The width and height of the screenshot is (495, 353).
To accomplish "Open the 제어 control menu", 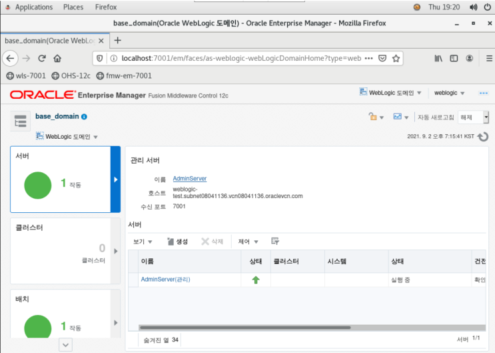I will pos(248,242).
